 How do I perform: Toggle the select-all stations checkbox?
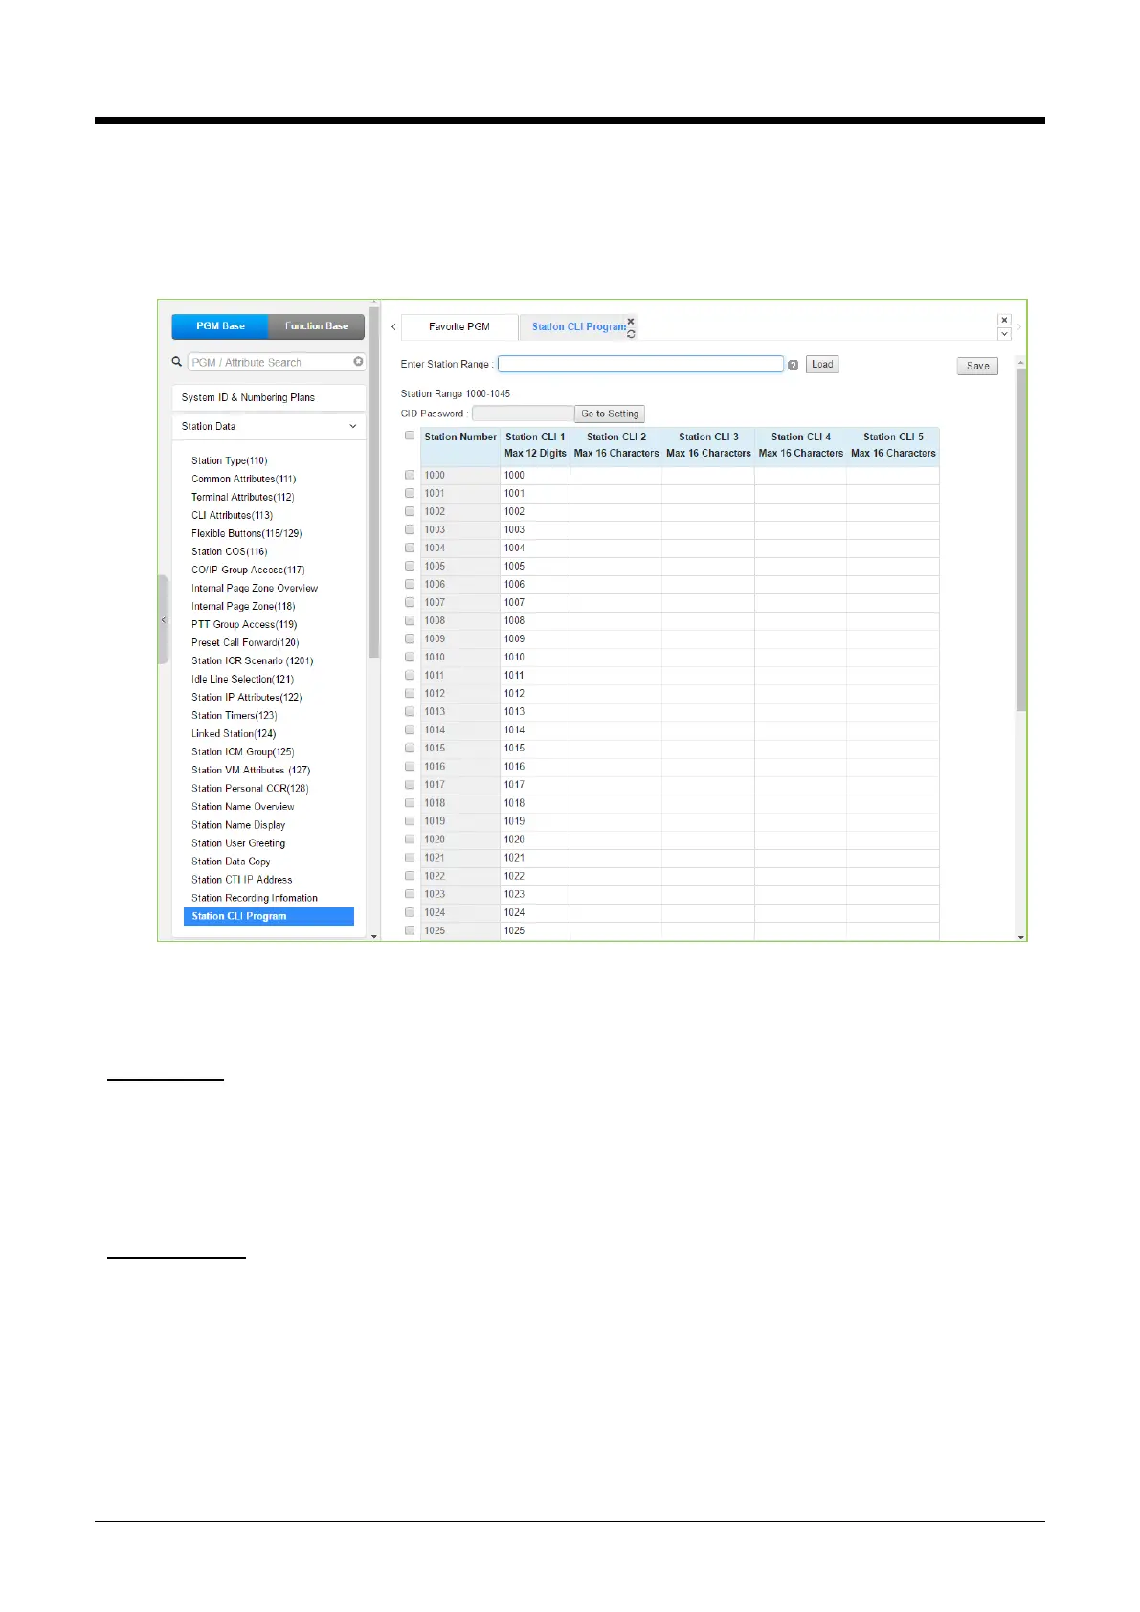[x=410, y=436]
